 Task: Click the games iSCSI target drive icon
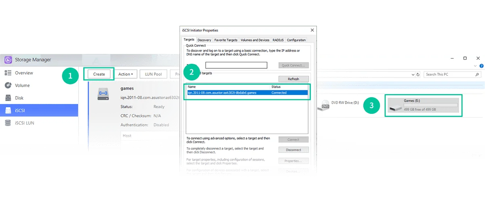[x=103, y=94]
